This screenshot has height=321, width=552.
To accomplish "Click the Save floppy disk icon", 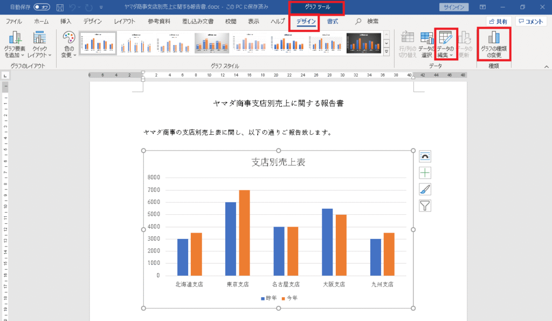I will (60, 7).
